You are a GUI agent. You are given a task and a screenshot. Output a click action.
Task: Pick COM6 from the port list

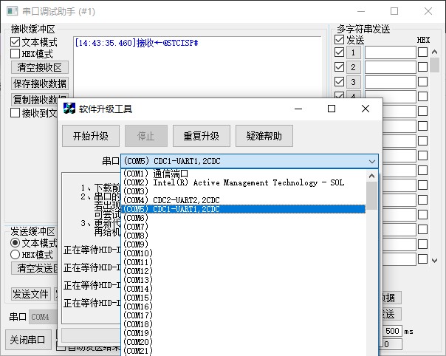point(244,218)
